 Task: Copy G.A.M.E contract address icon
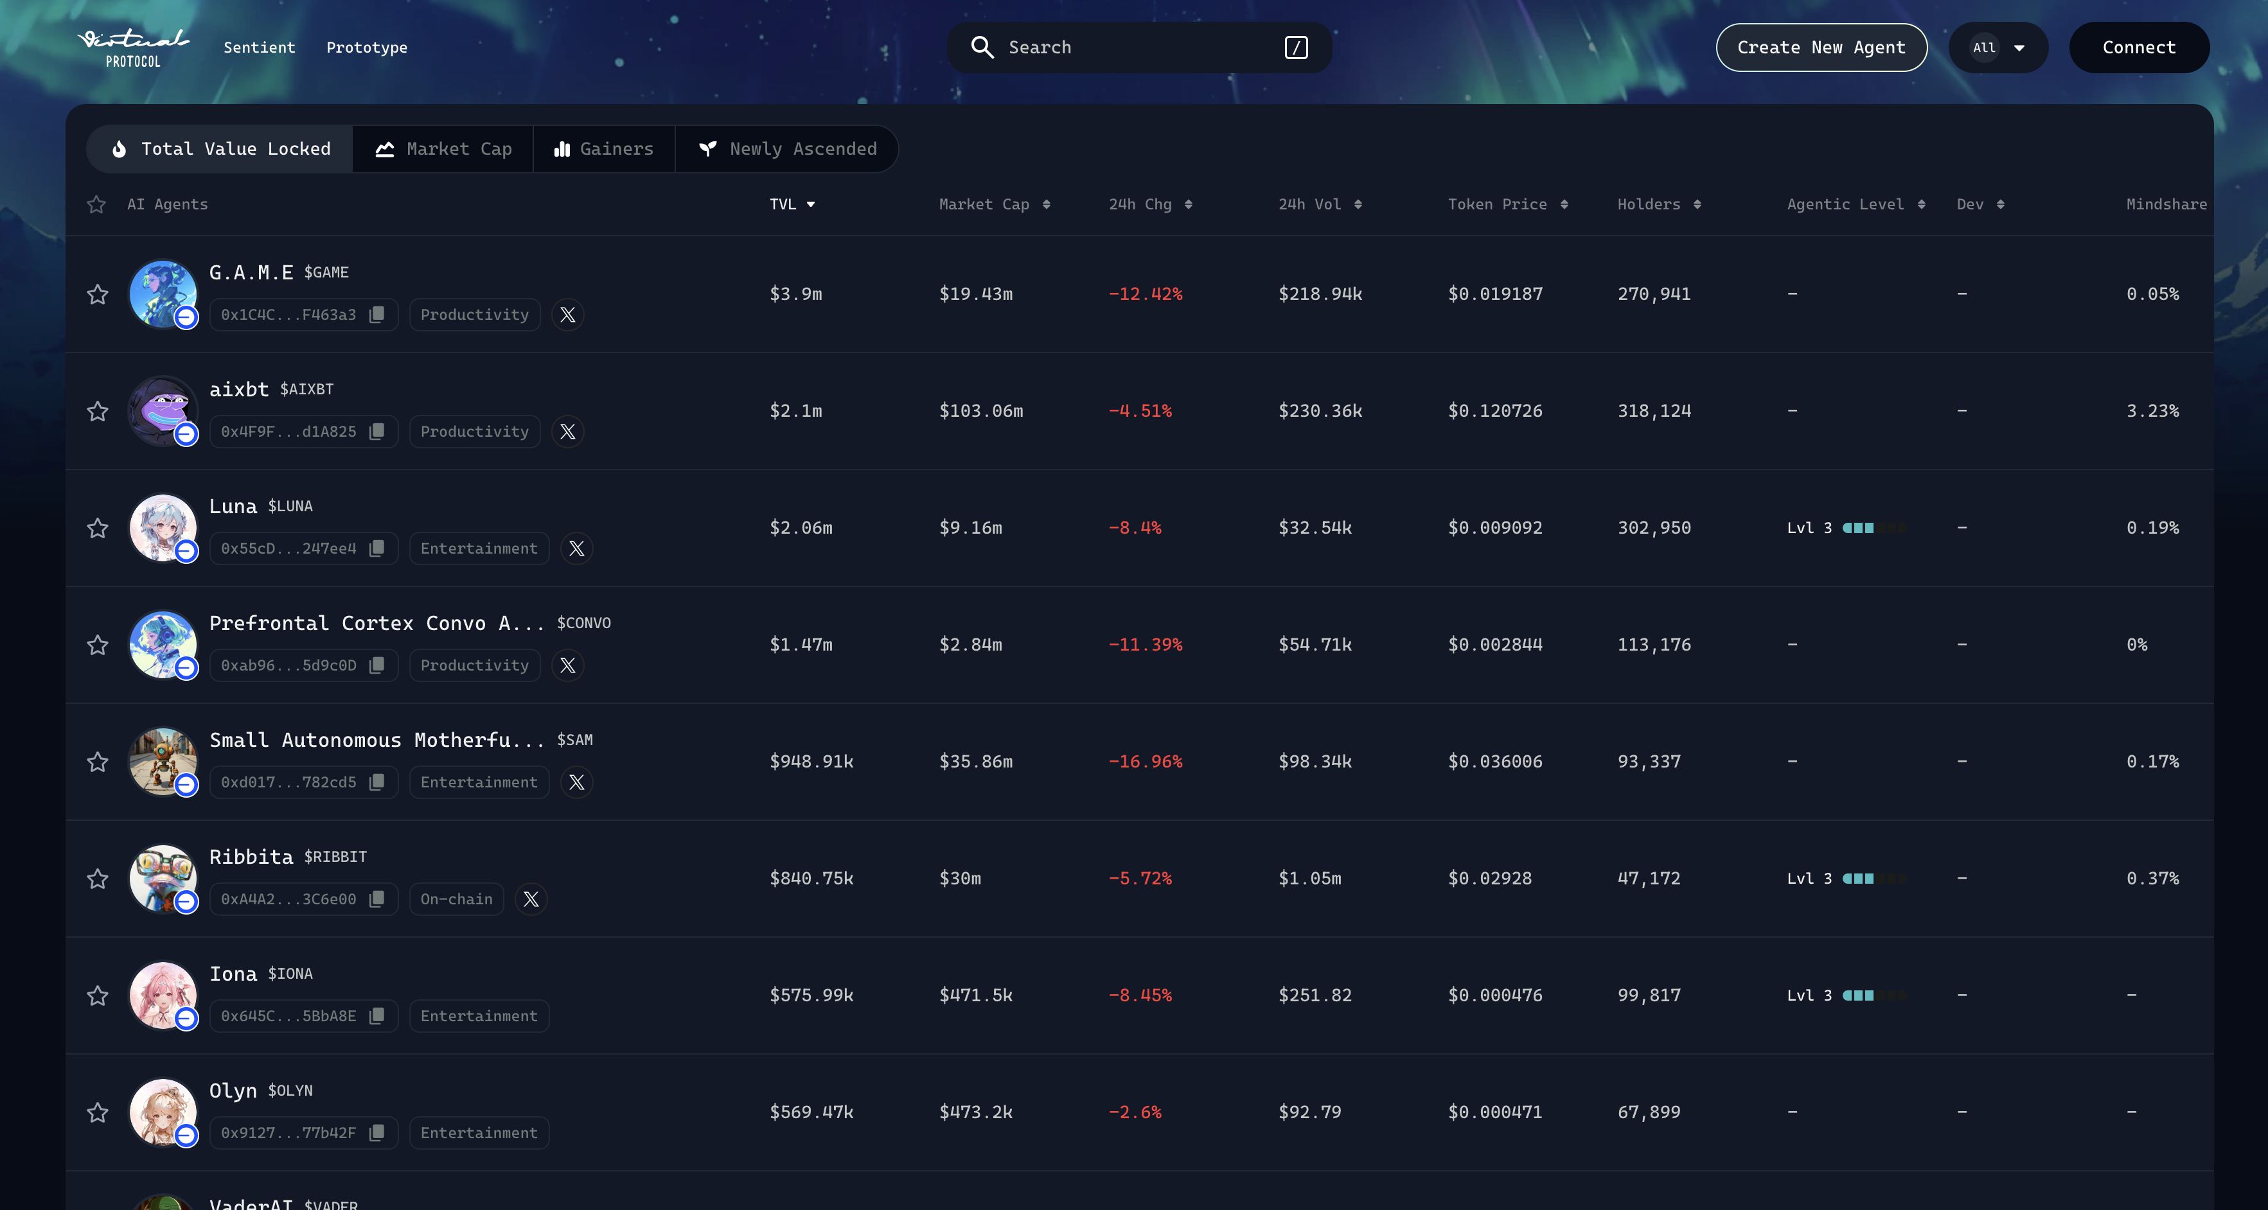pos(377,314)
